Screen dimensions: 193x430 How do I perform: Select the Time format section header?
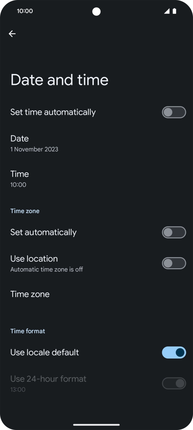click(x=27, y=331)
